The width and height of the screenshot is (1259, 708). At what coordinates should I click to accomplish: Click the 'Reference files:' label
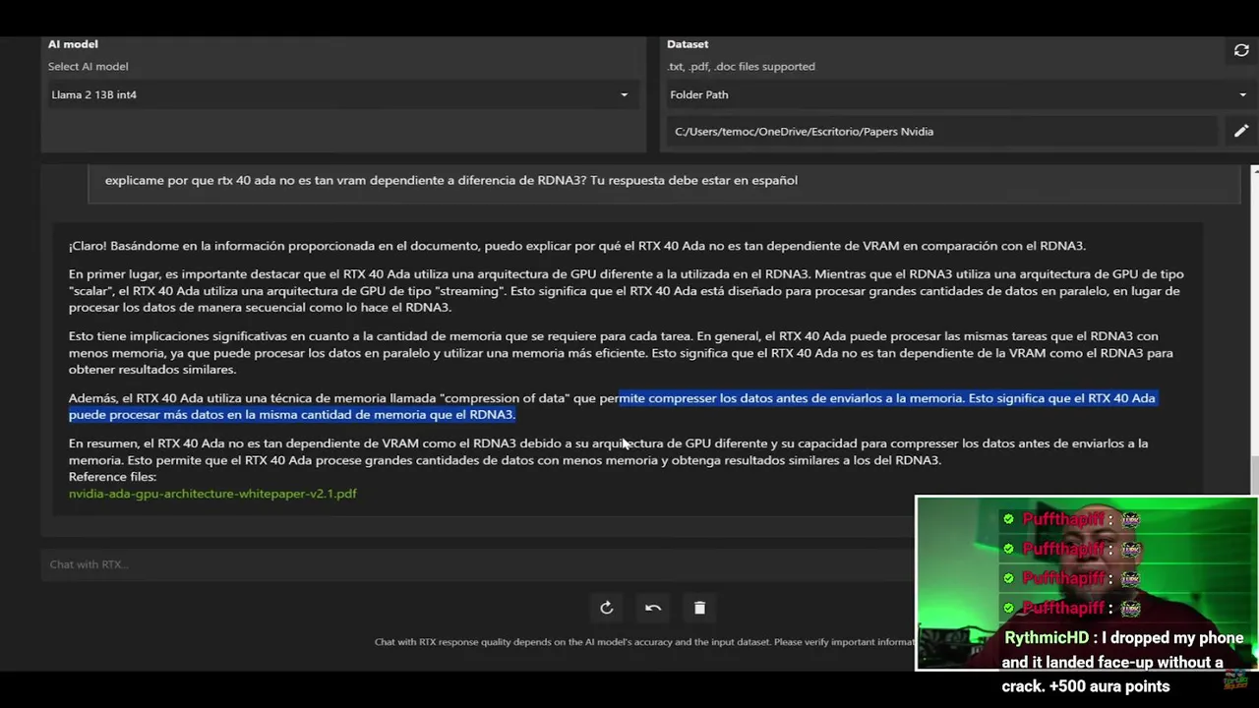(112, 477)
